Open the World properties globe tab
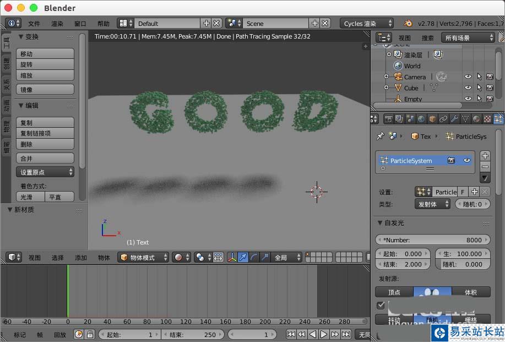This screenshot has height=342, width=505. click(x=421, y=119)
